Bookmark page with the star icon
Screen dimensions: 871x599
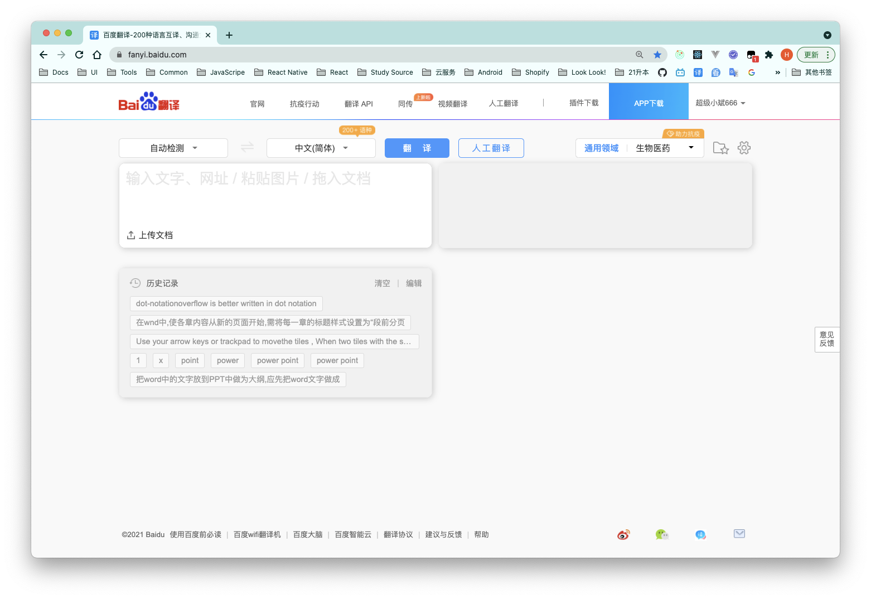pos(657,55)
